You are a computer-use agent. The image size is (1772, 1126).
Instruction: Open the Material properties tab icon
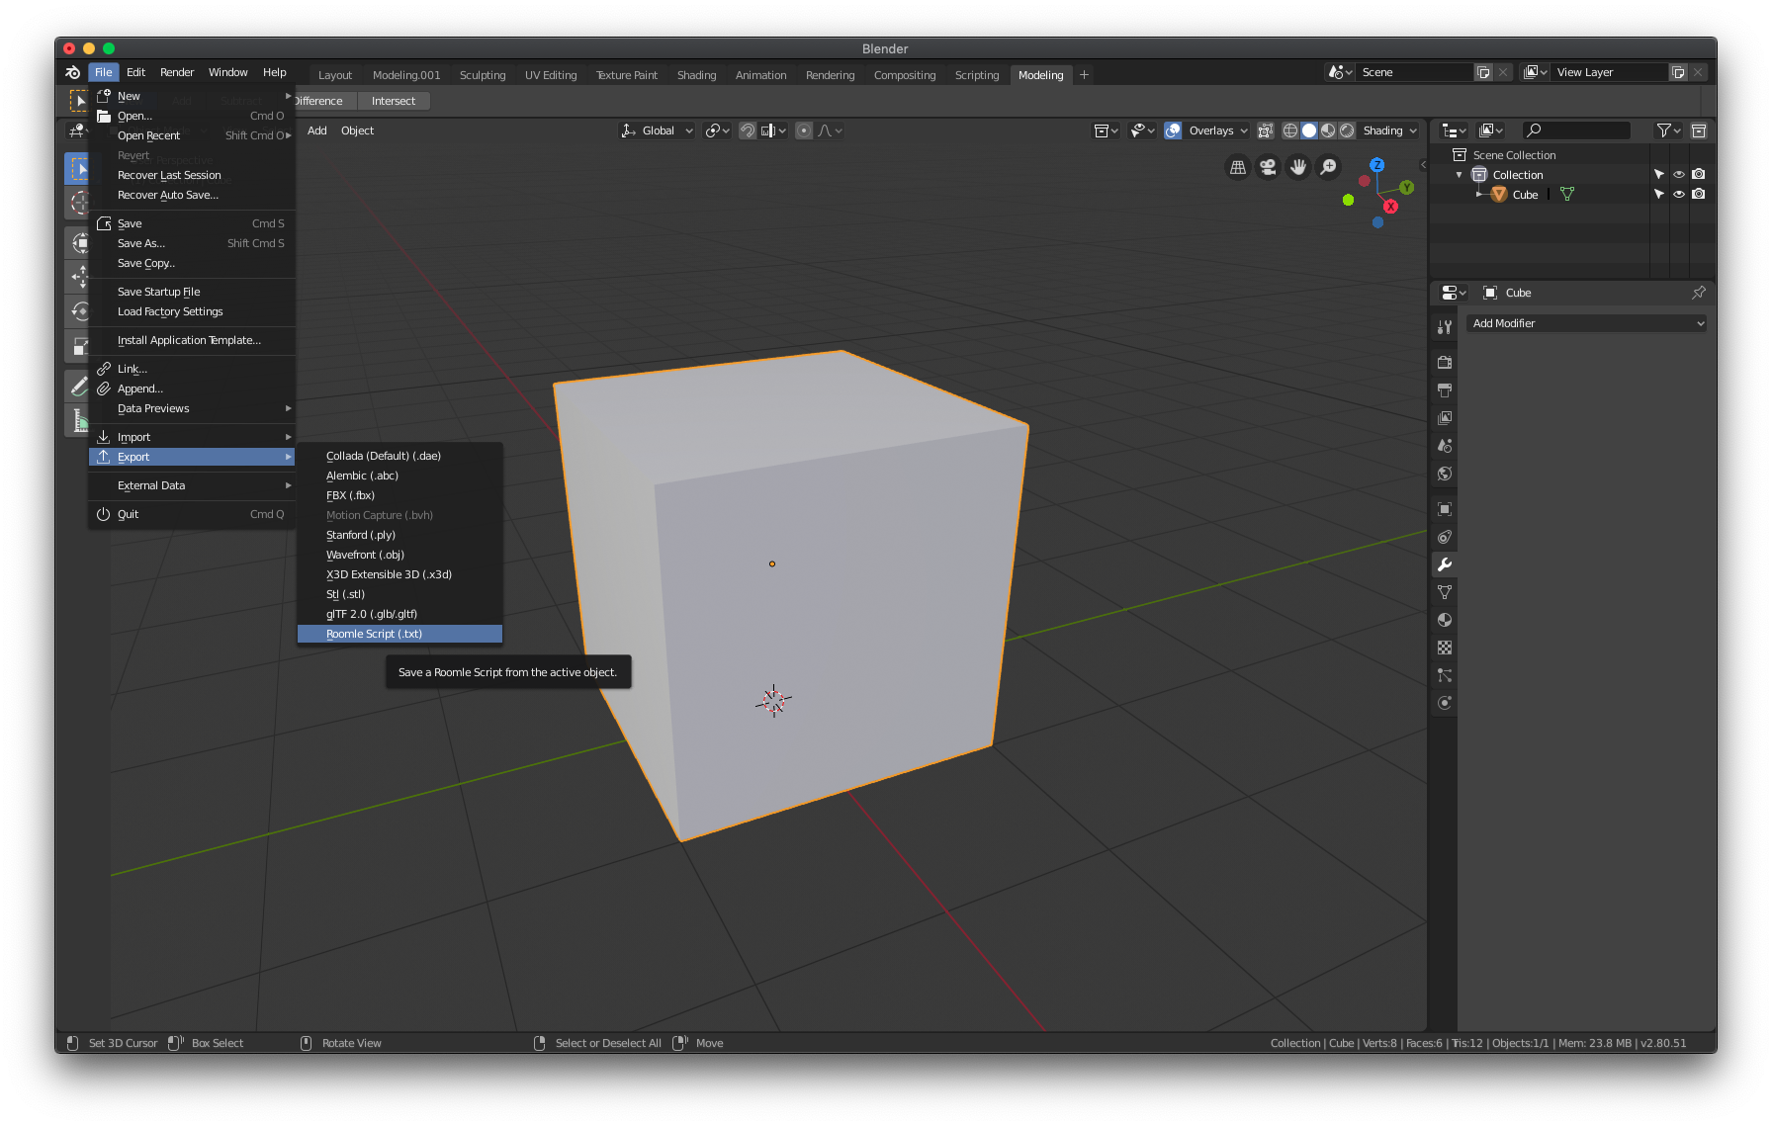1445,620
